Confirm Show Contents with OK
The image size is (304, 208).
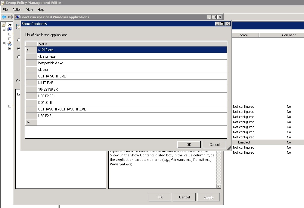(x=189, y=145)
